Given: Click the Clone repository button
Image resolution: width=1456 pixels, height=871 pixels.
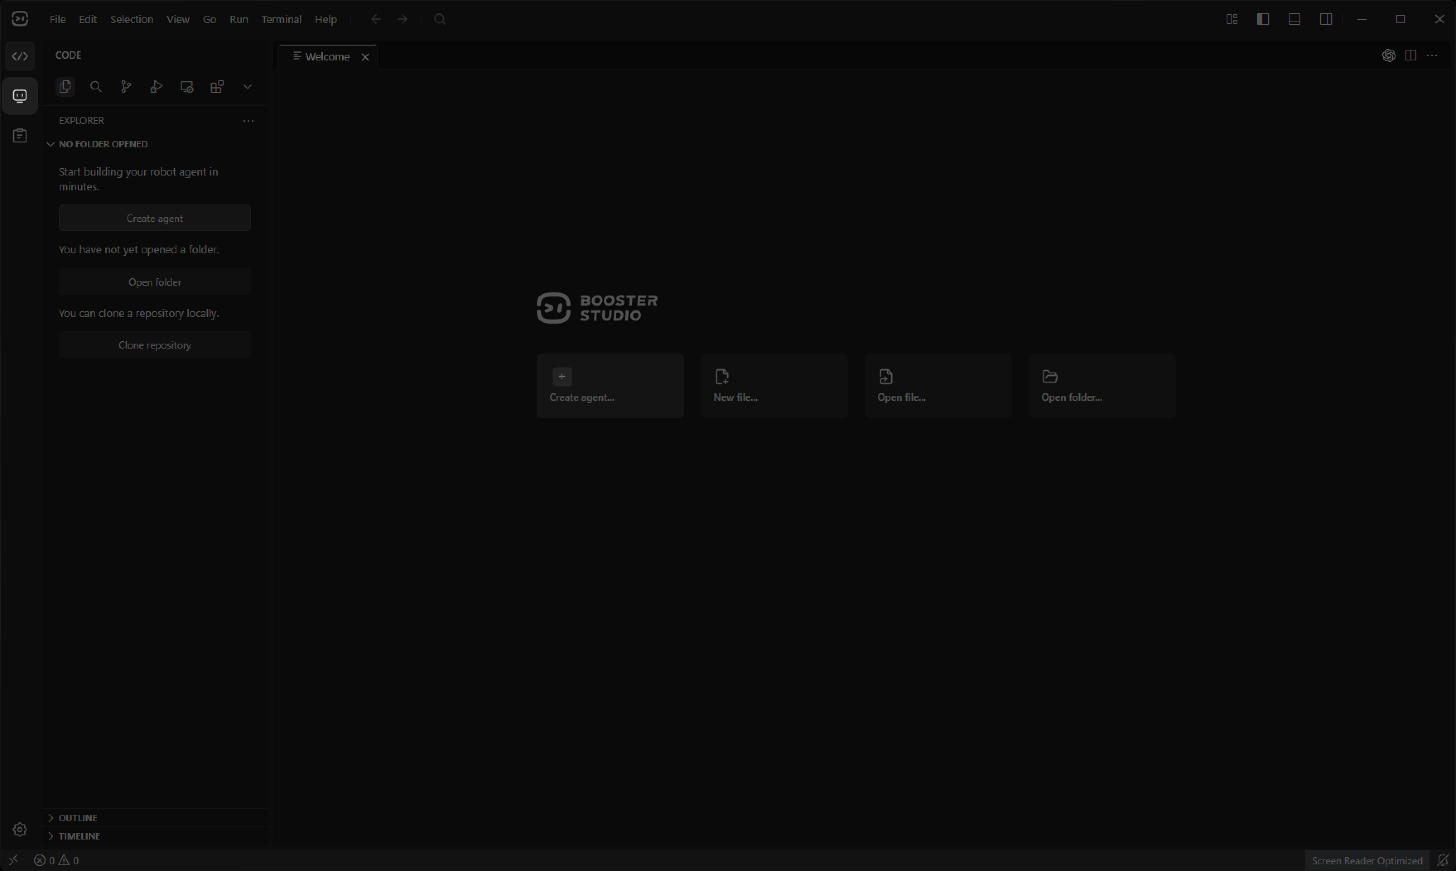Looking at the screenshot, I should 155,345.
